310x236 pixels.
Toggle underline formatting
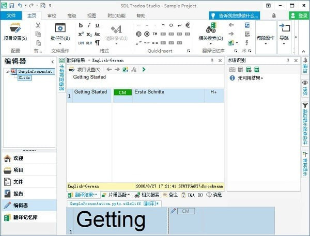pos(97,25)
